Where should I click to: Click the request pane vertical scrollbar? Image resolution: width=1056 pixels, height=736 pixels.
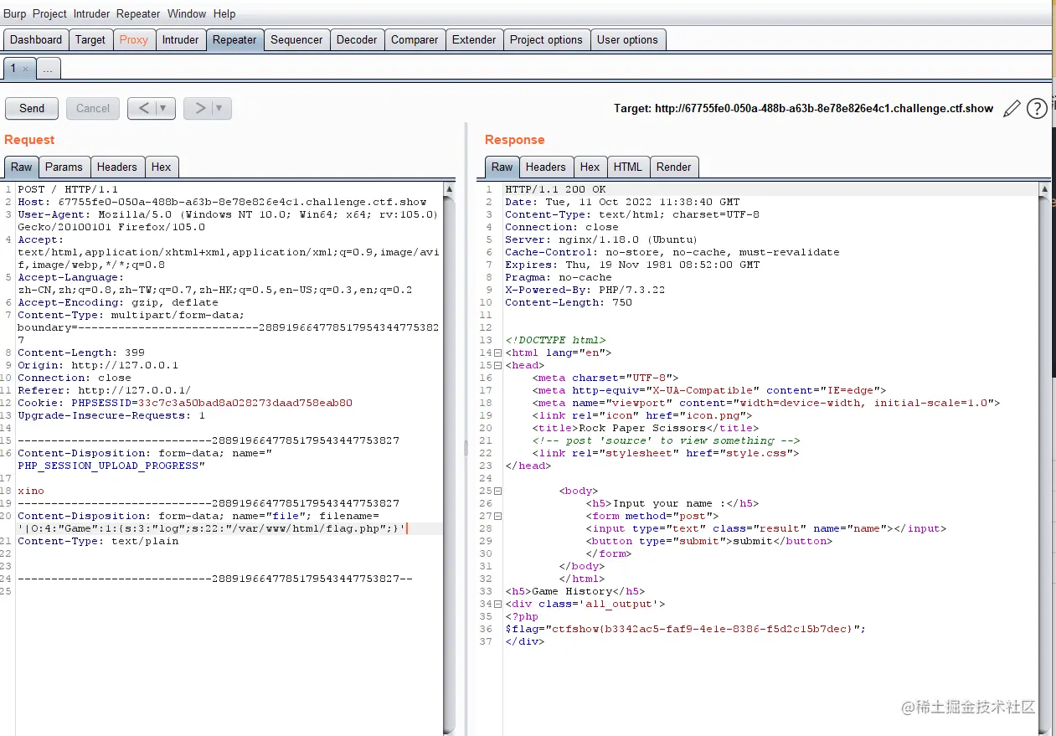[x=450, y=457]
